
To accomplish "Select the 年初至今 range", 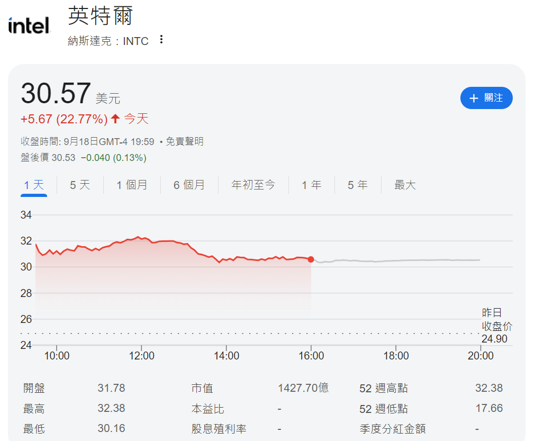I will tap(253, 185).
